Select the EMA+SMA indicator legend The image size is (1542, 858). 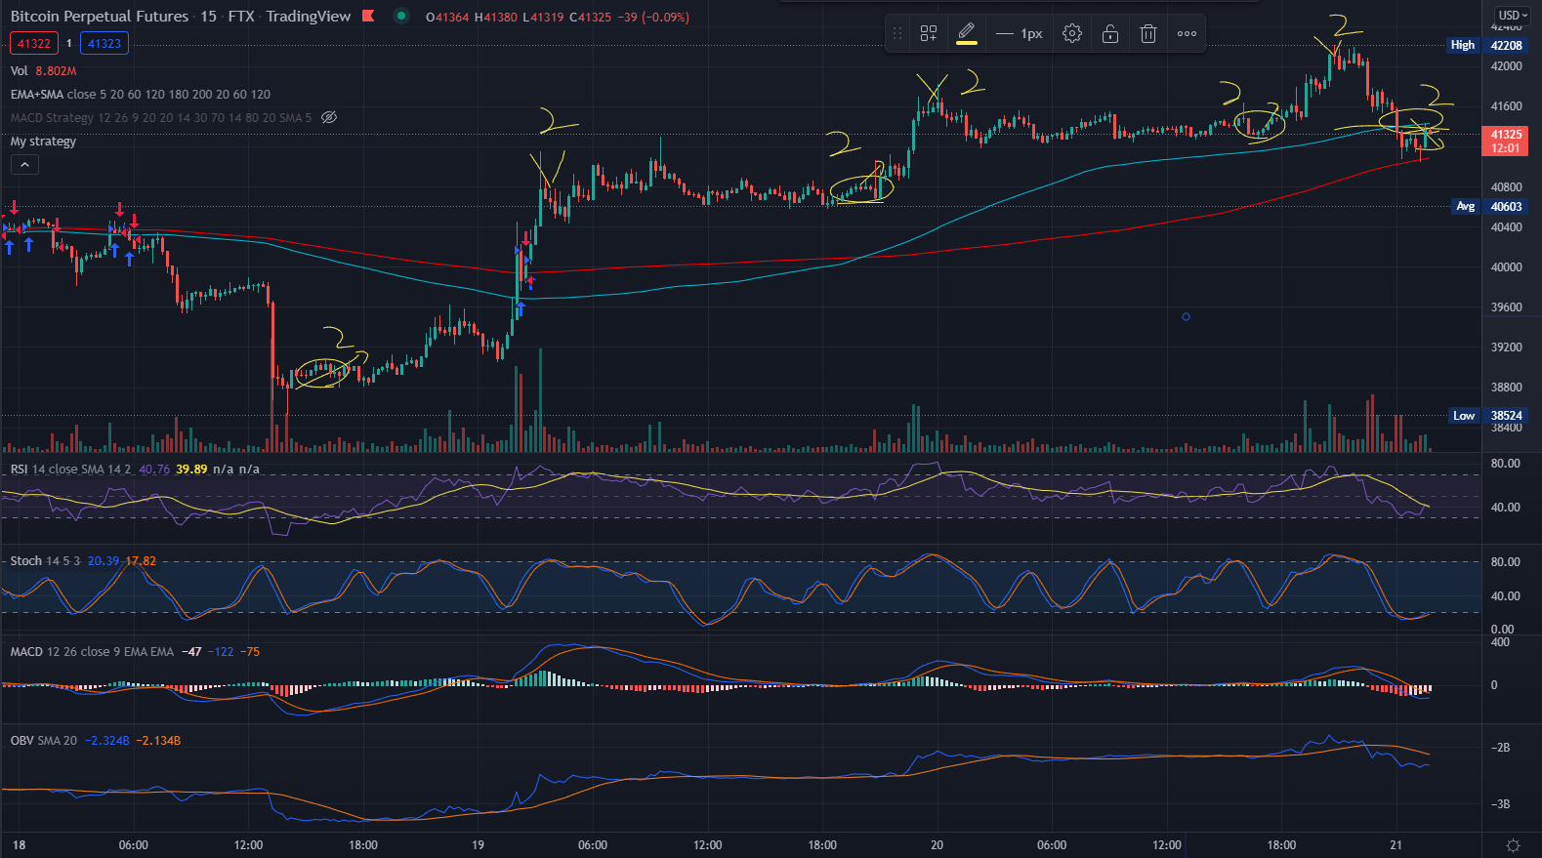141,95
